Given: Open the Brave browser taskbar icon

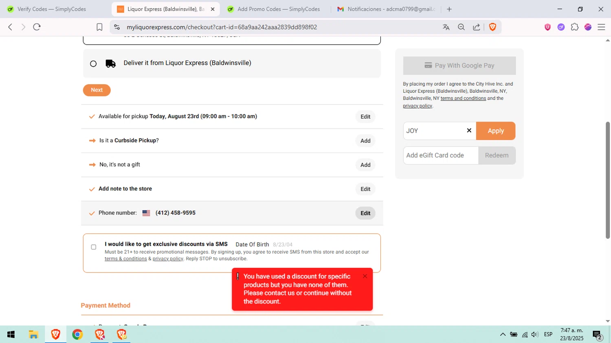Looking at the screenshot, I should (x=55, y=334).
